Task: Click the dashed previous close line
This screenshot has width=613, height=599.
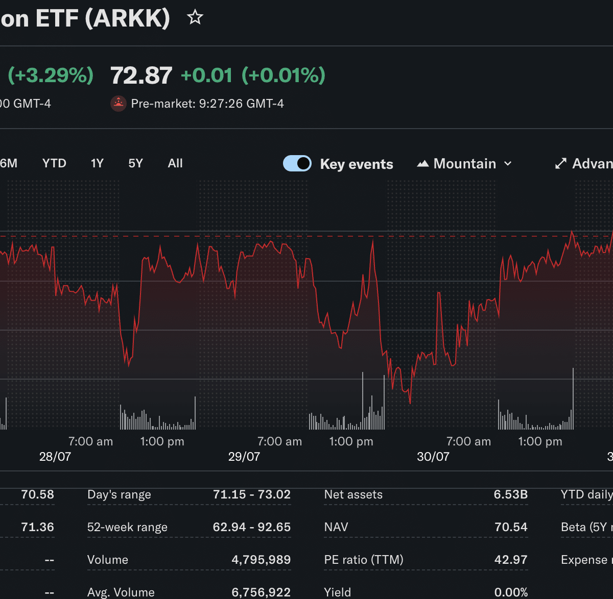Action: click(306, 236)
